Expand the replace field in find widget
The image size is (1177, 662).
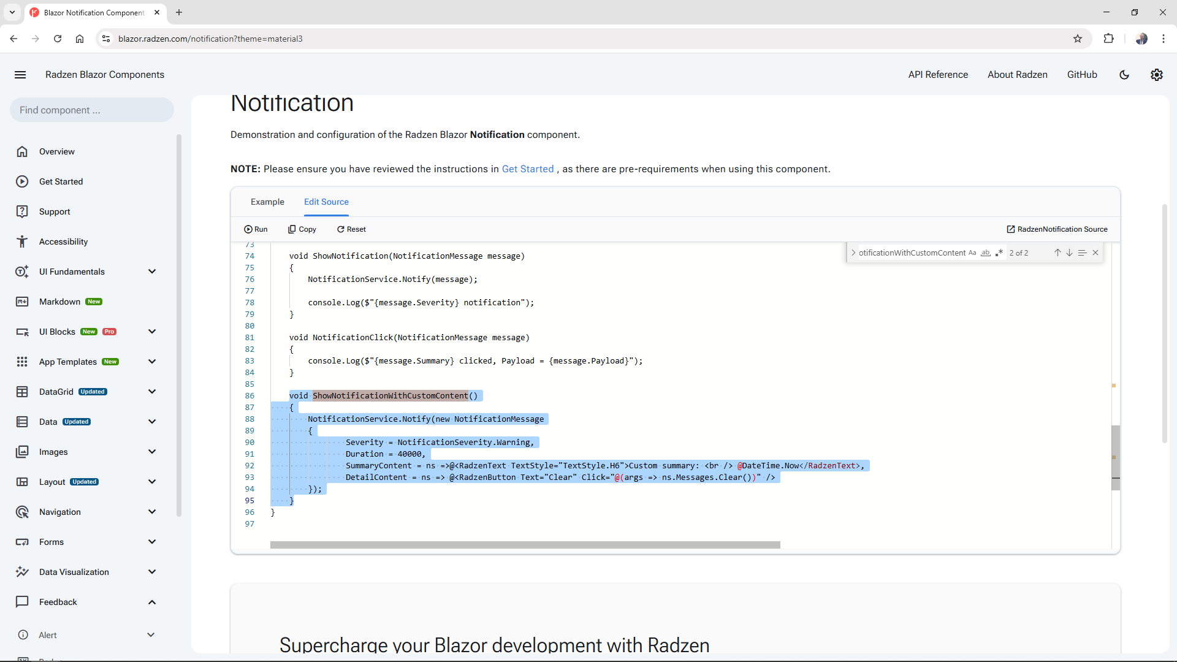click(853, 253)
